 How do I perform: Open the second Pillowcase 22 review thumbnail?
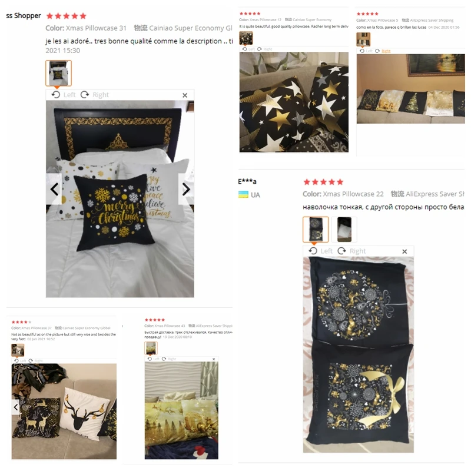tap(344, 229)
